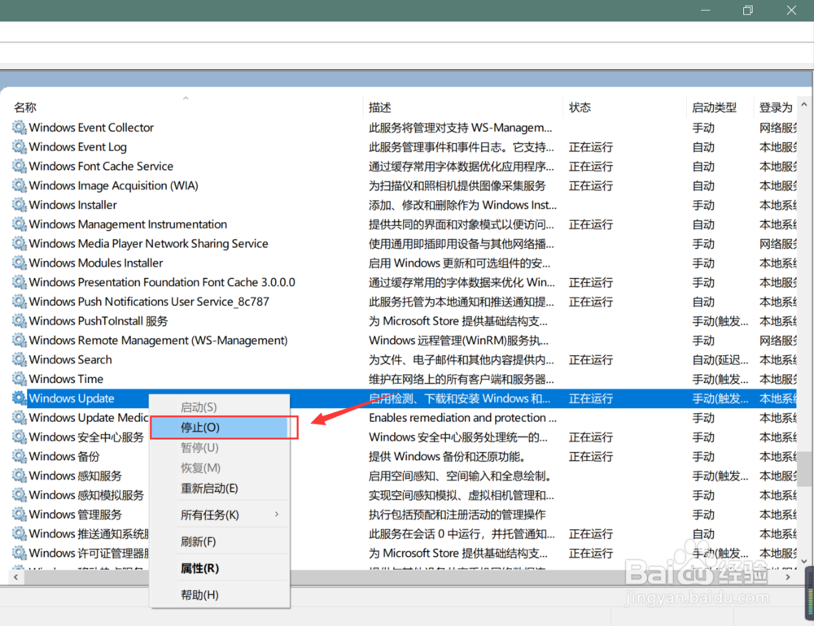This screenshot has width=814, height=626.
Task: Select the Windows Modules Installer service name
Action: coord(96,263)
